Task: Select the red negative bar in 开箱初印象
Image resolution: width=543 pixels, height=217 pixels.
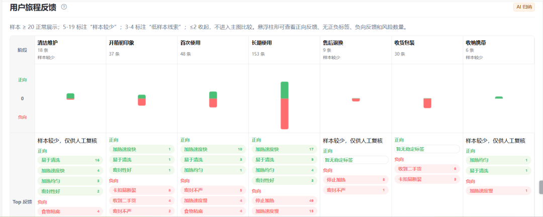Action: click(x=142, y=102)
